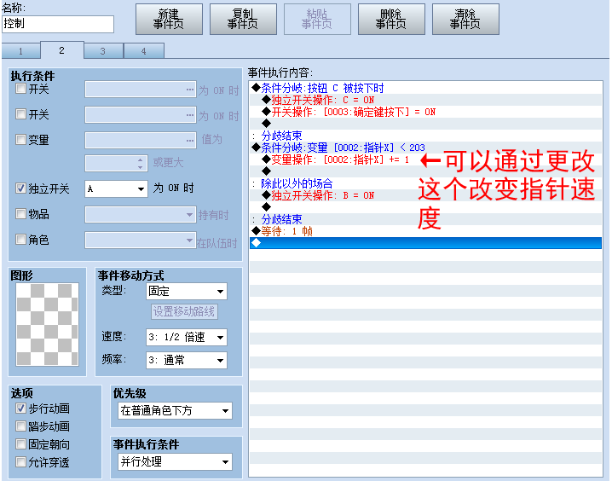612x481 pixels.
Task: Click the variable value stepper arrows
Action: coord(141,163)
